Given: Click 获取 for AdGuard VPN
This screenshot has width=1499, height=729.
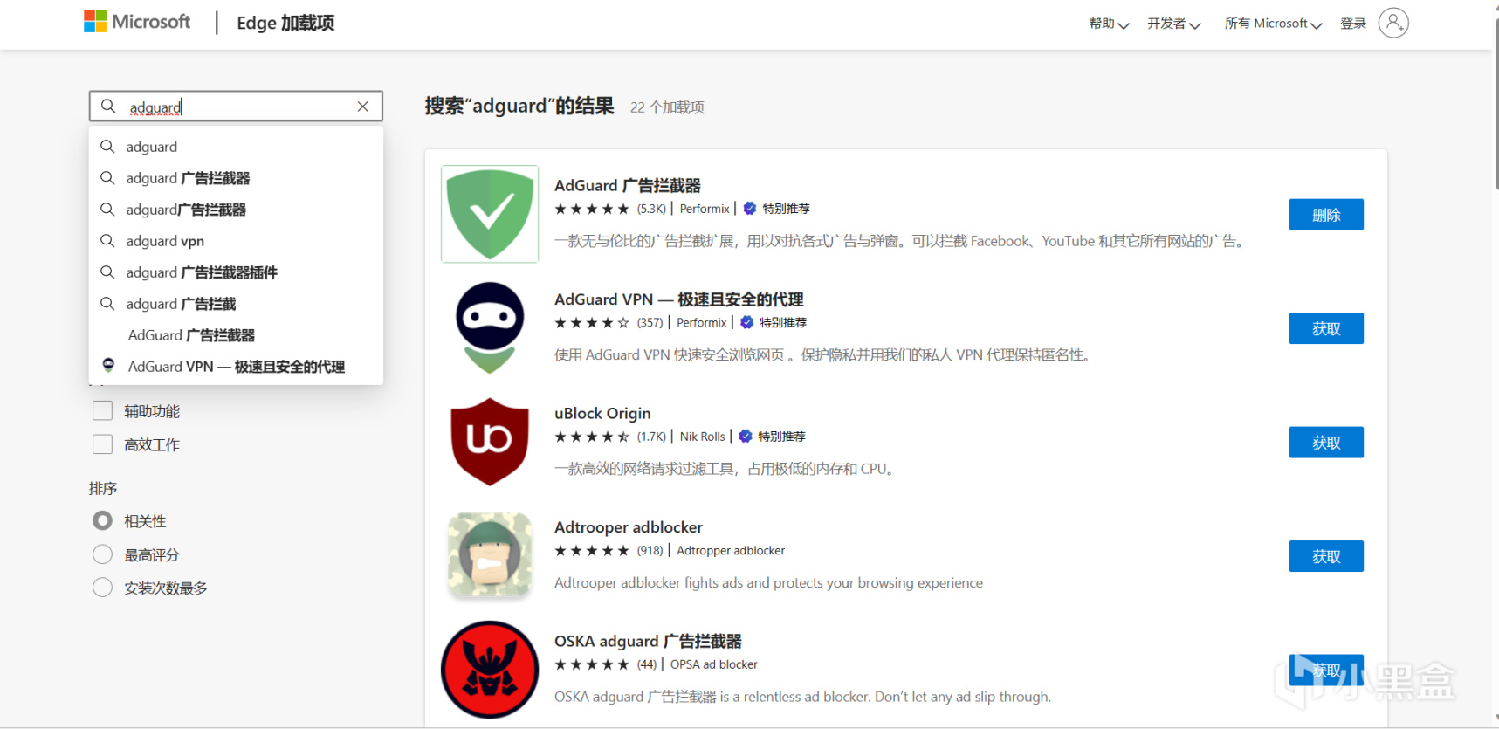Looking at the screenshot, I should pos(1326,328).
